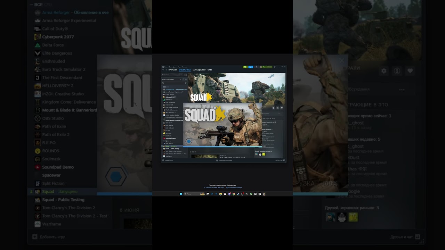The width and height of the screenshot is (445, 250).
Task: Click the Windows Start button
Action: pos(181,194)
